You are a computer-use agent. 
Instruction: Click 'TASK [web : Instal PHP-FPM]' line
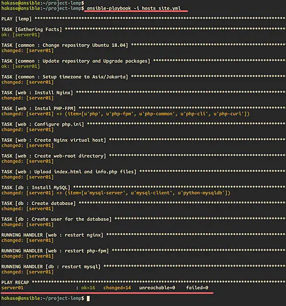click(38, 108)
